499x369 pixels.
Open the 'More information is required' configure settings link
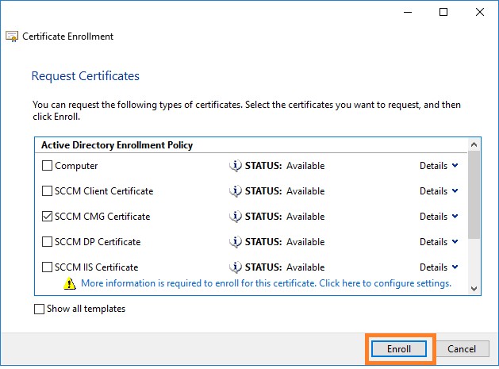(266, 283)
